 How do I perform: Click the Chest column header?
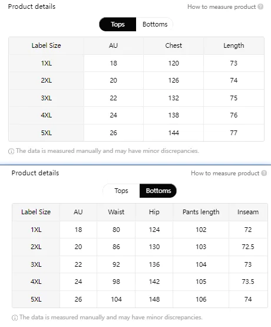(x=173, y=45)
